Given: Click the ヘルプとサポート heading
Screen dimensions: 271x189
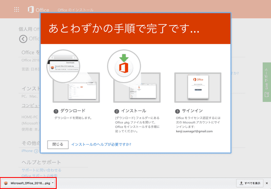Looking at the screenshot, I should point(41,162).
